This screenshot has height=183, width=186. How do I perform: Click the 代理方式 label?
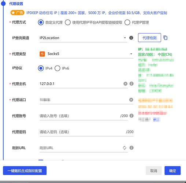(19, 22)
